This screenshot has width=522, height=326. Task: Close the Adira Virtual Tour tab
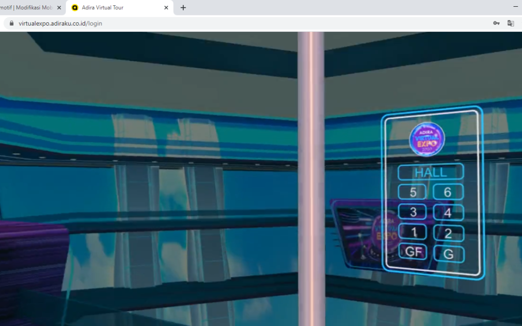coord(166,8)
